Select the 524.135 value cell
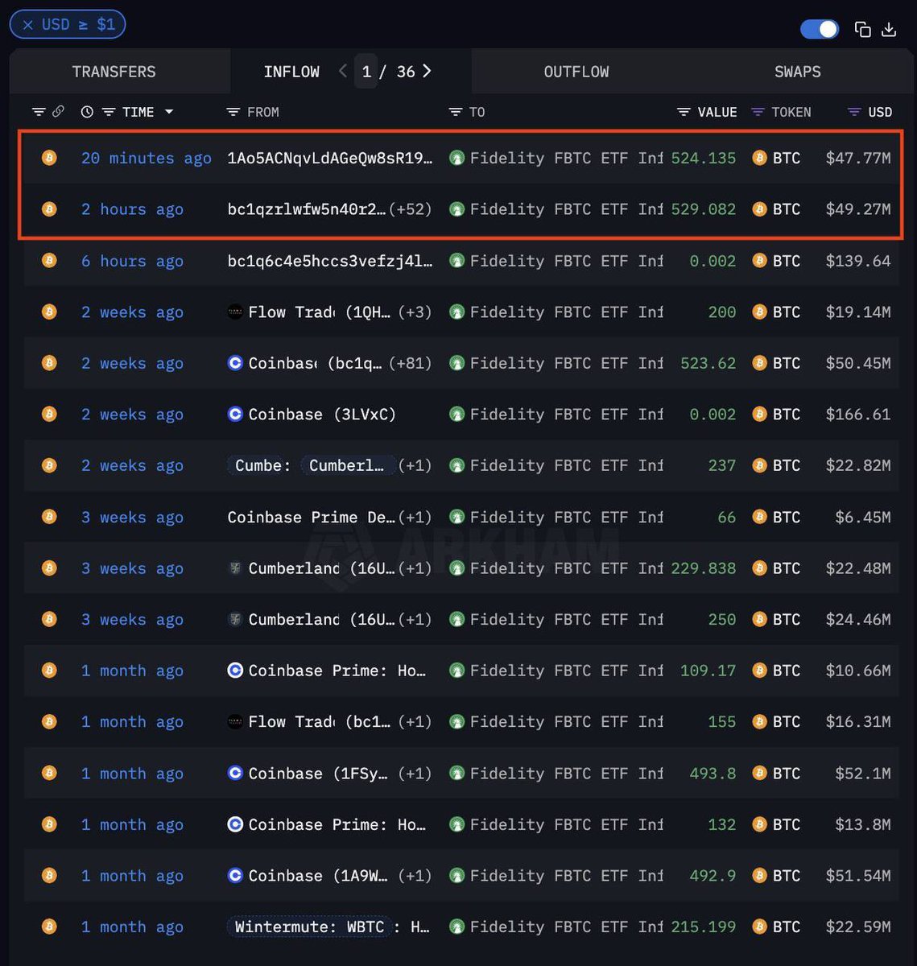This screenshot has width=917, height=966. (x=704, y=158)
